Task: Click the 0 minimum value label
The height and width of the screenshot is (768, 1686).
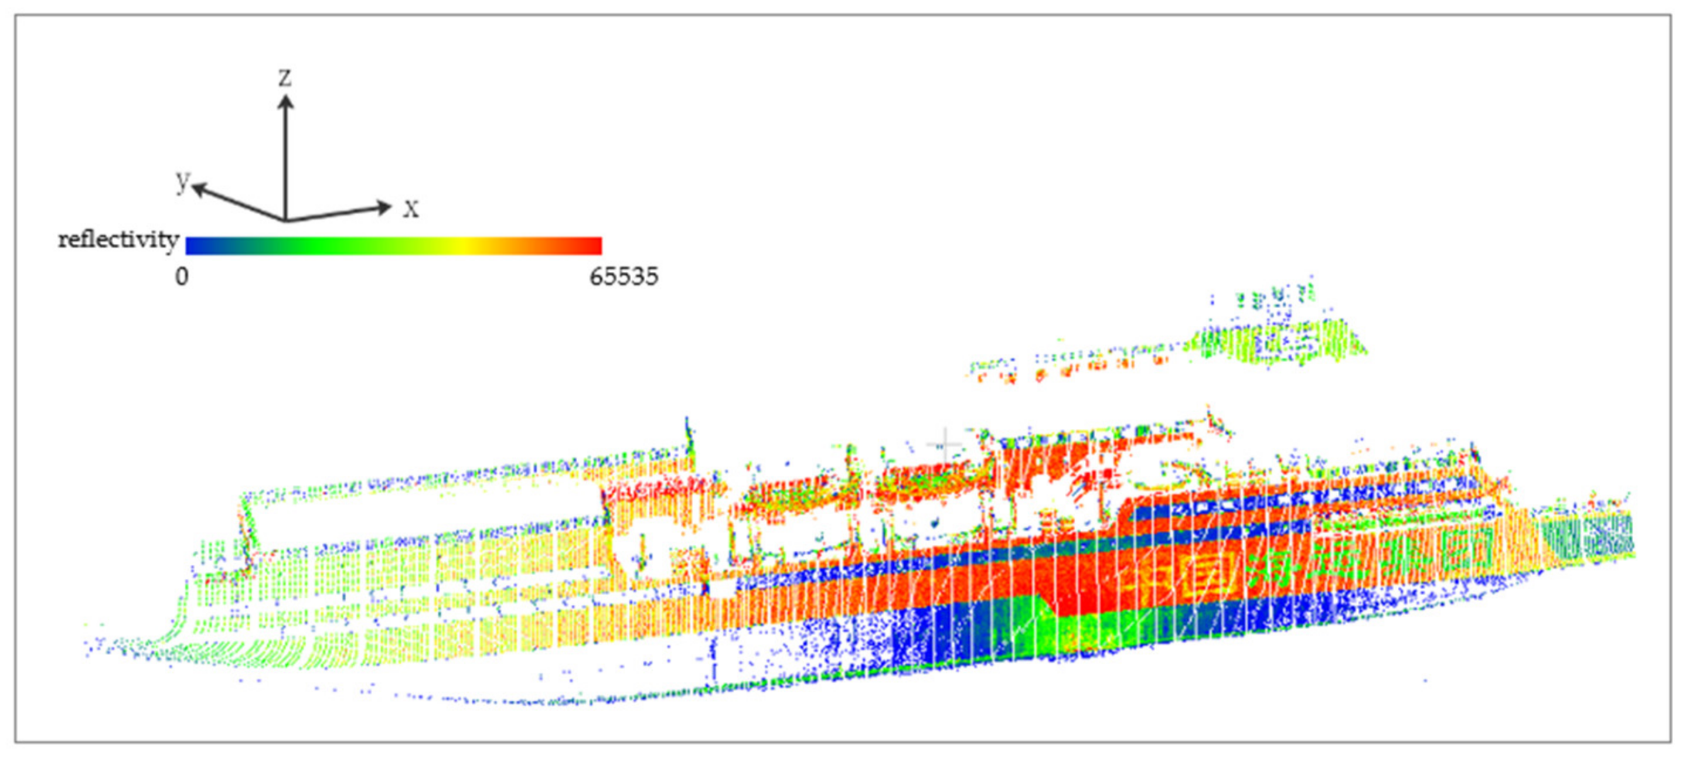Action: [x=181, y=277]
